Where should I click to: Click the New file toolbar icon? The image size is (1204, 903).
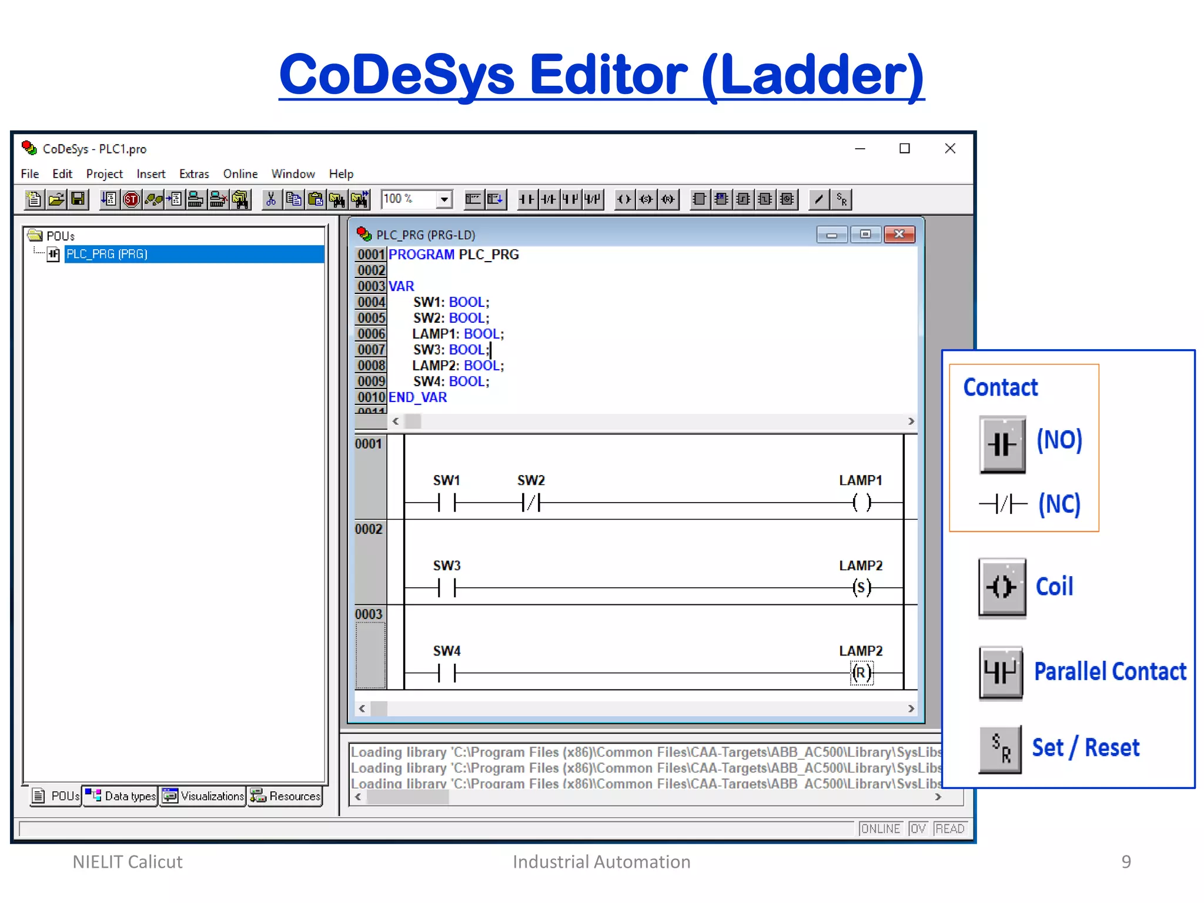point(34,199)
